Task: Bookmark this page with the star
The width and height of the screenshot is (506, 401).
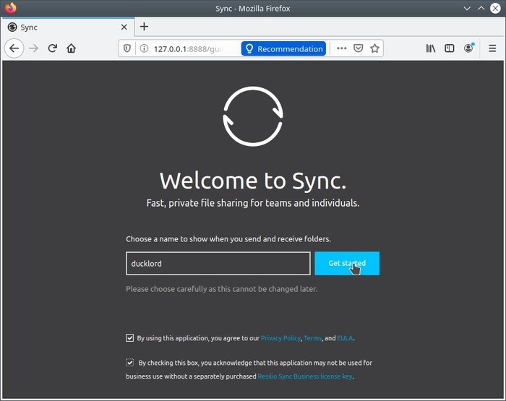Action: click(374, 48)
